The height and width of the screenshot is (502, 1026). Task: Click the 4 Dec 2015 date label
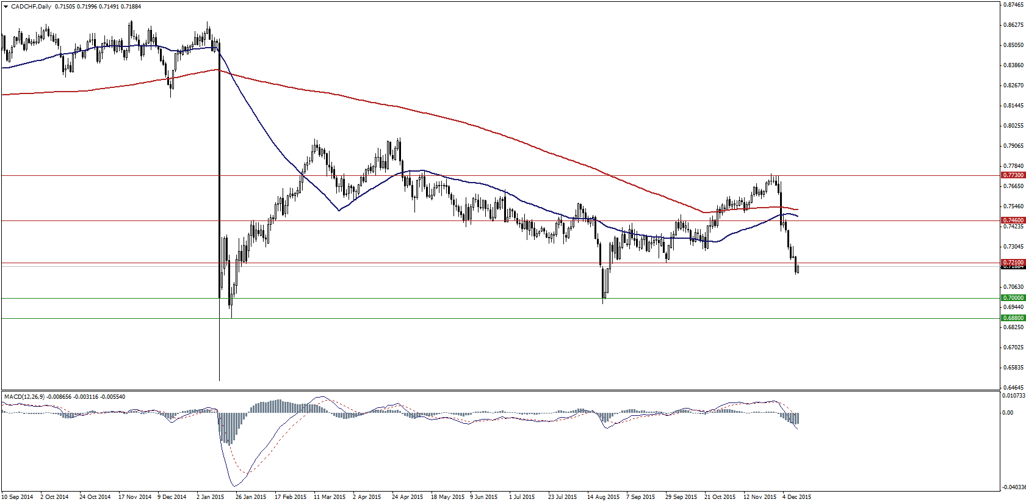coord(797,497)
